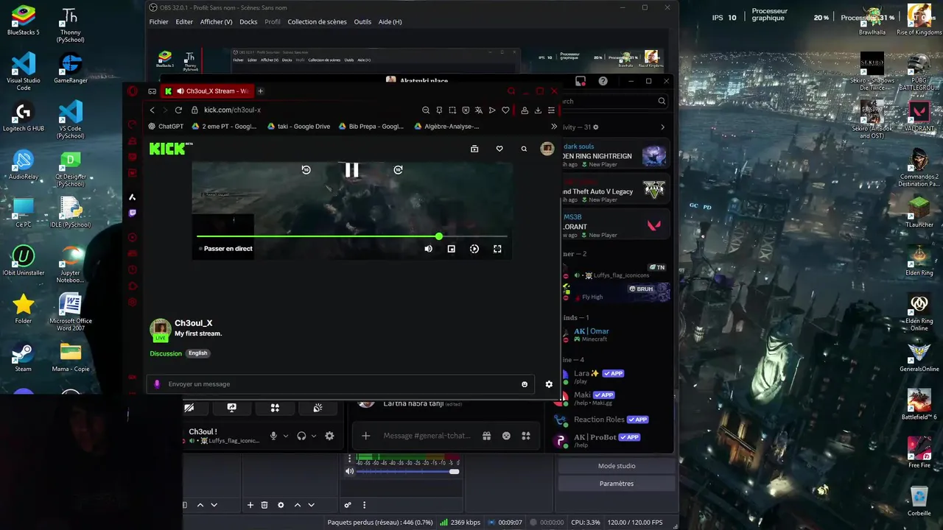
Task: Open OBS audio mixer advanced properties icon
Action: (347, 505)
